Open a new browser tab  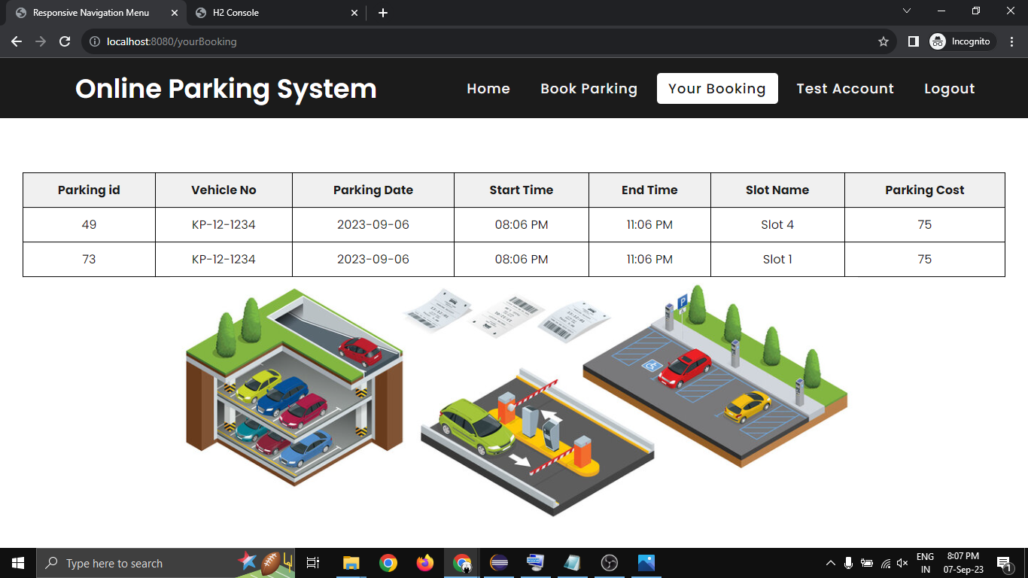tap(383, 13)
